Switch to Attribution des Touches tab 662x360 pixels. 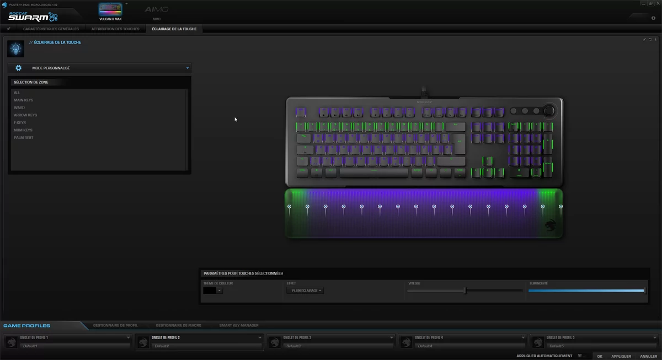coord(115,29)
